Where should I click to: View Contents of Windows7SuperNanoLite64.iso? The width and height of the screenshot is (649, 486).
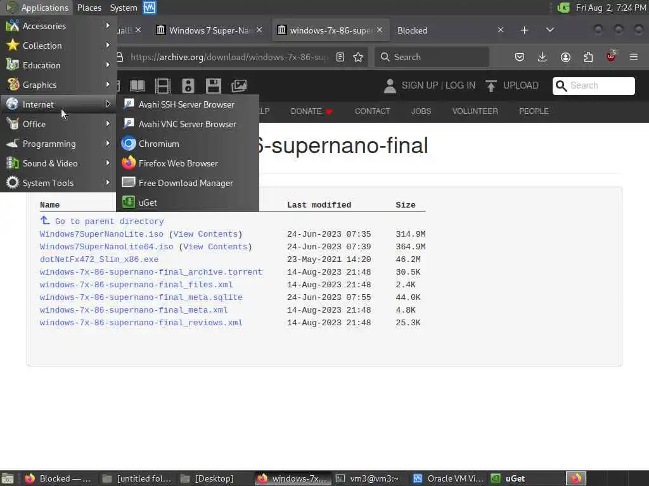(215, 247)
